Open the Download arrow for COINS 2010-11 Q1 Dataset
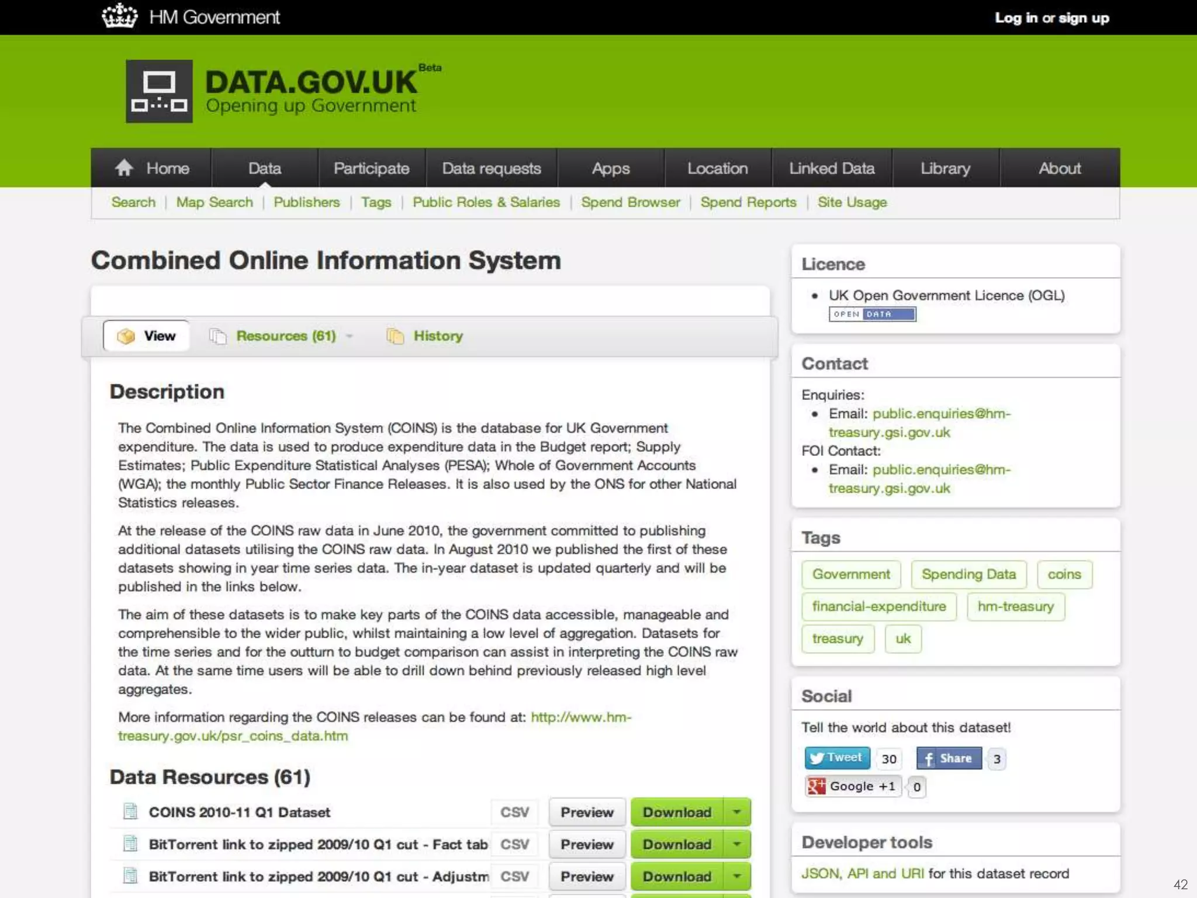 [737, 812]
